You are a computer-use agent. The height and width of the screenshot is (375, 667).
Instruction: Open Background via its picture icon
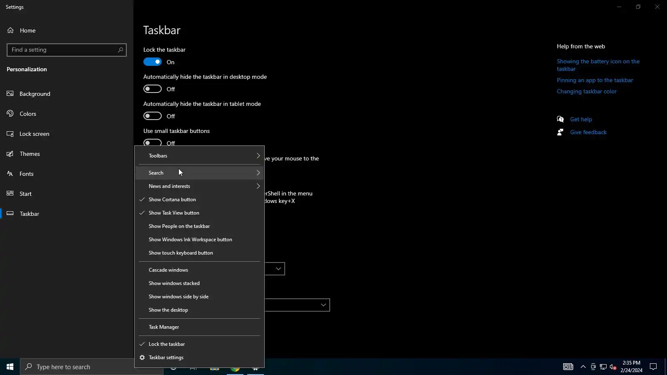click(x=10, y=94)
